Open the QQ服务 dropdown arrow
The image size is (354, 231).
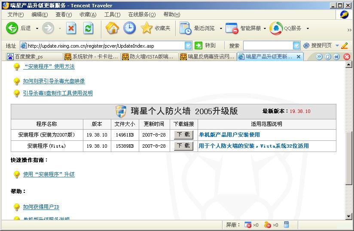(x=308, y=28)
